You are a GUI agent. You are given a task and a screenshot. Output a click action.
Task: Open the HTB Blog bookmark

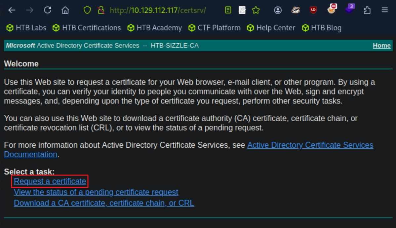(x=322, y=28)
